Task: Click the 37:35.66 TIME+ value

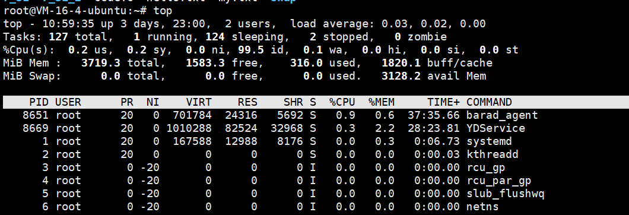Action: 434,115
